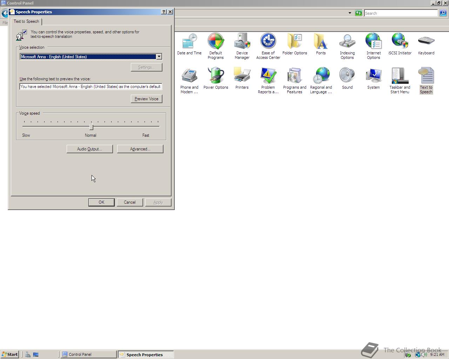Click Cancel in Speech Properties
Viewport: 449px width, 359px height.
[129, 202]
